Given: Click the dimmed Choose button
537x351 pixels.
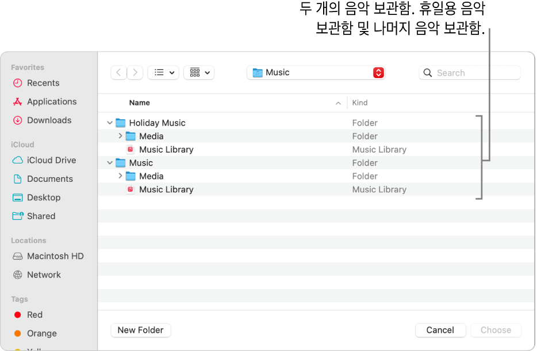Looking at the screenshot, I should 496,330.
